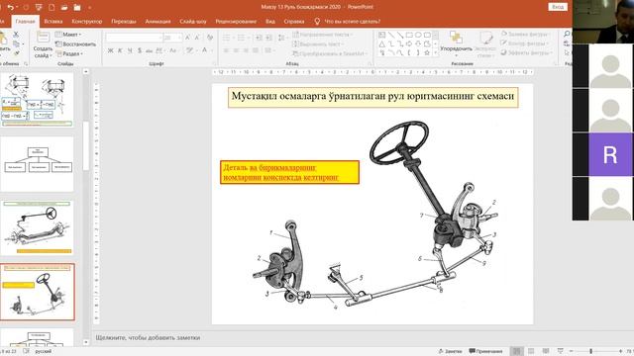Image resolution: width=634 pixels, height=356 pixels.
Task: Click the search (Find) magnifier icon
Action: pyautogui.click(x=567, y=35)
